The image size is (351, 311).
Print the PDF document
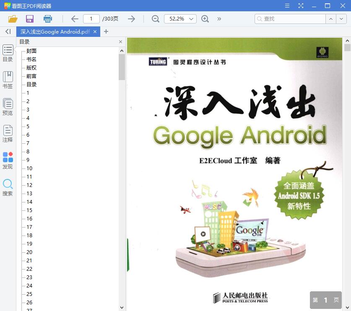click(x=47, y=19)
